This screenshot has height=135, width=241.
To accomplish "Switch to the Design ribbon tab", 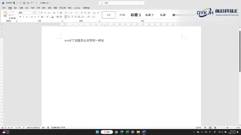I will coord(27,8).
